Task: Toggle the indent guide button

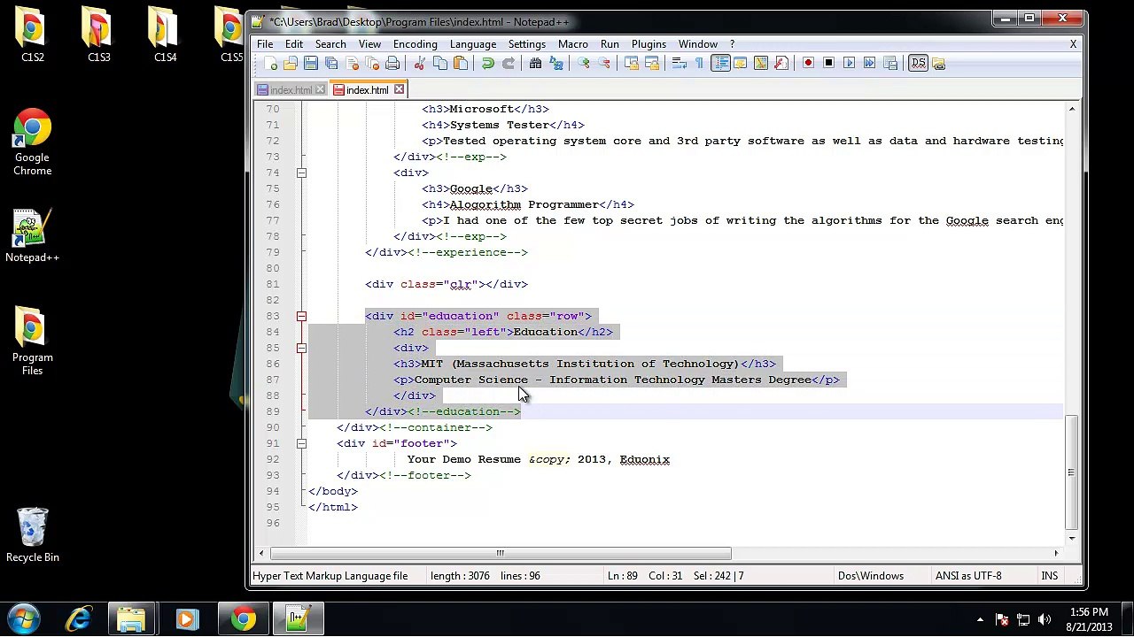Action: 720,64
